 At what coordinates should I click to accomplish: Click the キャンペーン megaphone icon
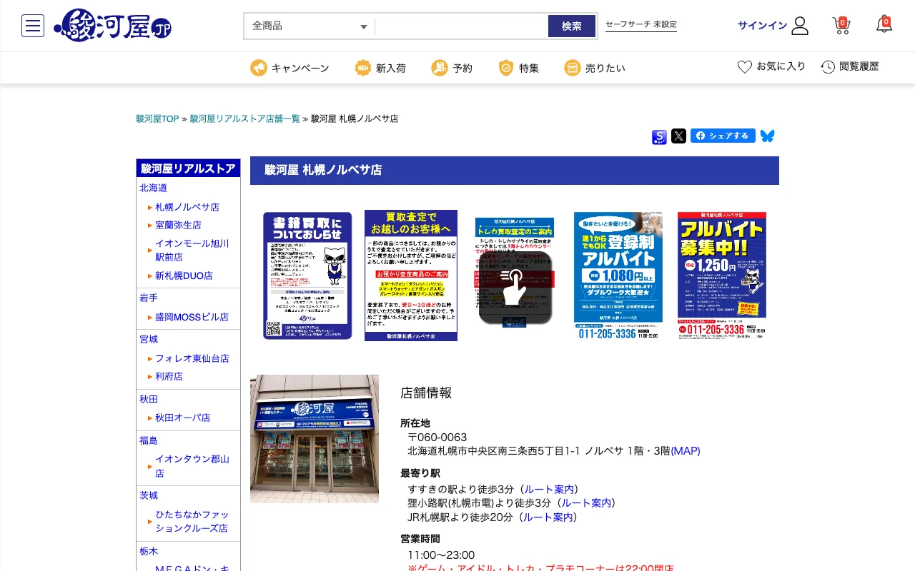pyautogui.click(x=258, y=68)
